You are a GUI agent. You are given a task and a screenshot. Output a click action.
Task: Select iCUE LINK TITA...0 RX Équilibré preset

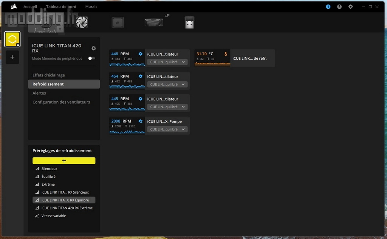coord(64,200)
